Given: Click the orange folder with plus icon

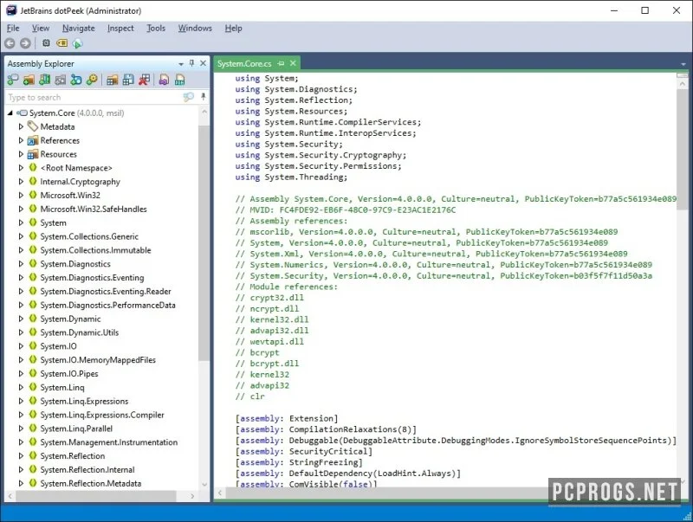Looking at the screenshot, I should [29, 80].
